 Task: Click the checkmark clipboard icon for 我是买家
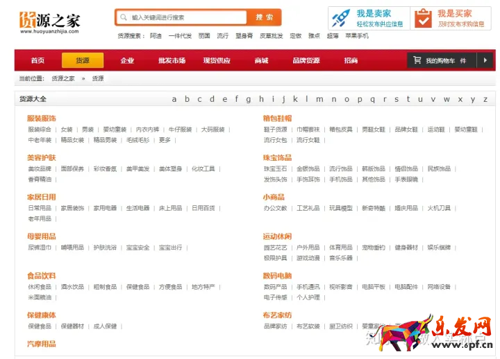(x=423, y=19)
